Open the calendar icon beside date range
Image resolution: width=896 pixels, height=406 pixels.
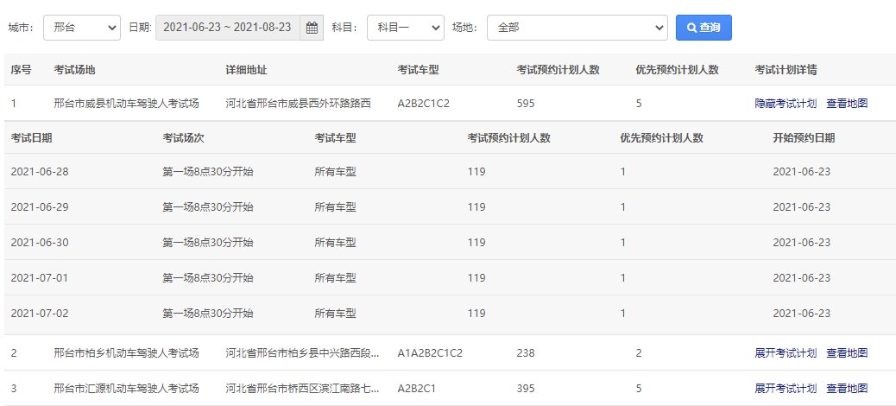coord(312,28)
